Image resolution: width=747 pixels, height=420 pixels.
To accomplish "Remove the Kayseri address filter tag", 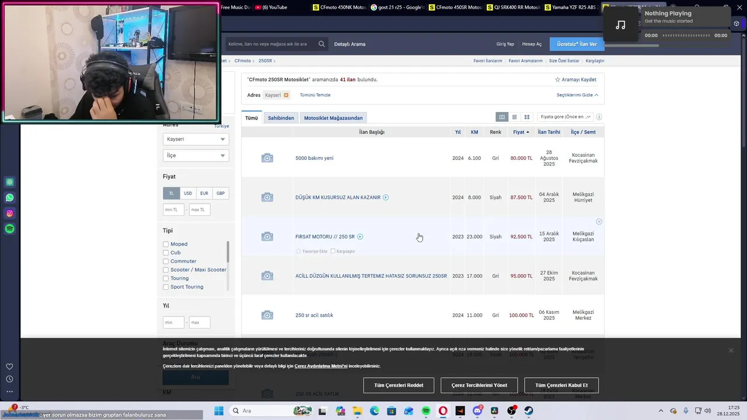I will (286, 95).
